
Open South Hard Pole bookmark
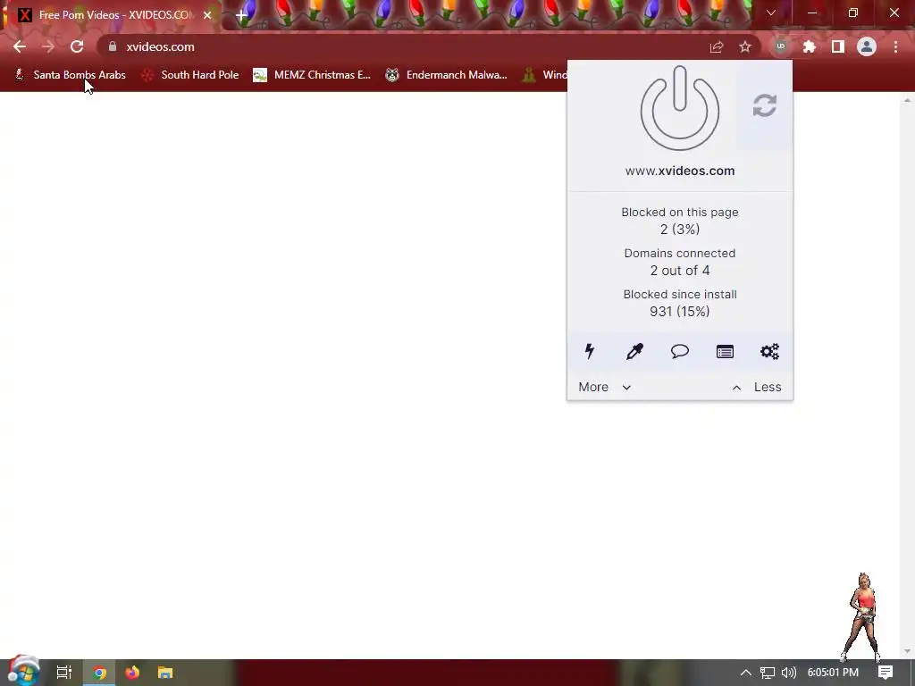190,75
